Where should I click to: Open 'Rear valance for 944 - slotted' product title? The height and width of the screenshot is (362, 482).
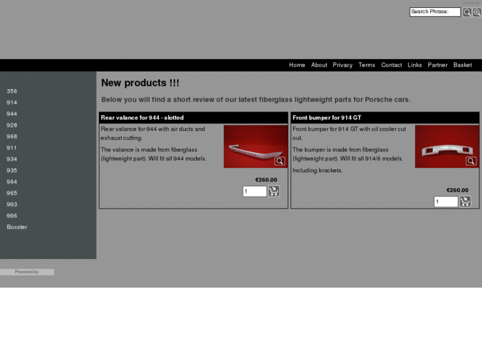(142, 118)
